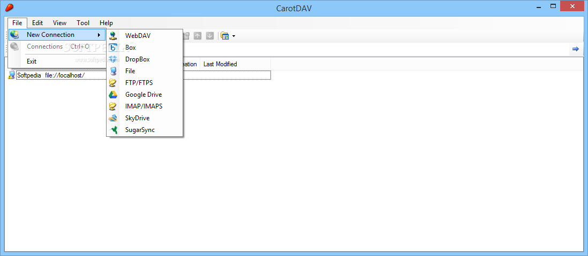Screen dimensions: 588x256
Task: Choose the SugarSync connection type
Action: [145, 130]
